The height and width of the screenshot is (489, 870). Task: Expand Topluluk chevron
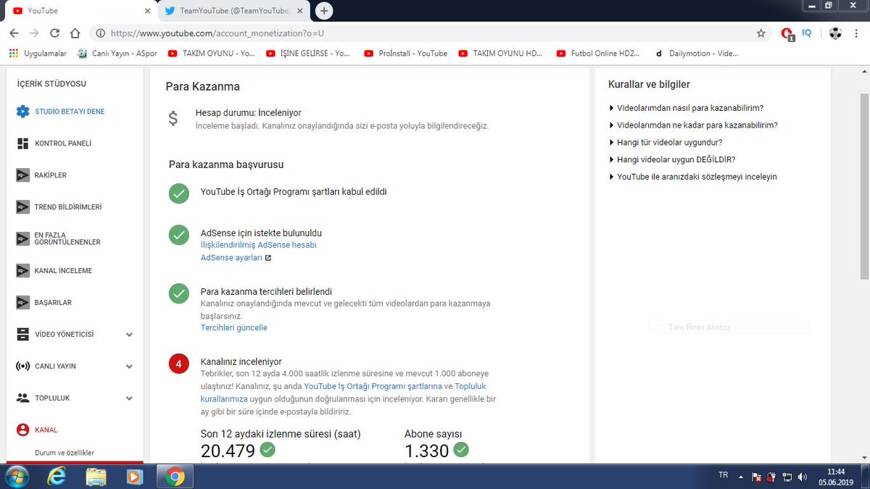(x=129, y=398)
